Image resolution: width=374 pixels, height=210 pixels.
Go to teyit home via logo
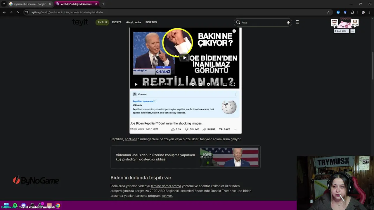point(80,22)
